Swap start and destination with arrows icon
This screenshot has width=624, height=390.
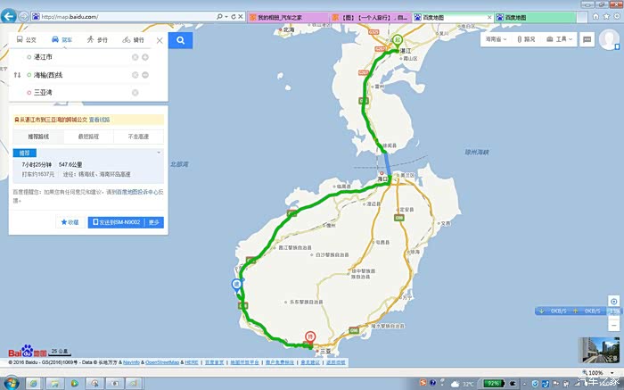17,74
